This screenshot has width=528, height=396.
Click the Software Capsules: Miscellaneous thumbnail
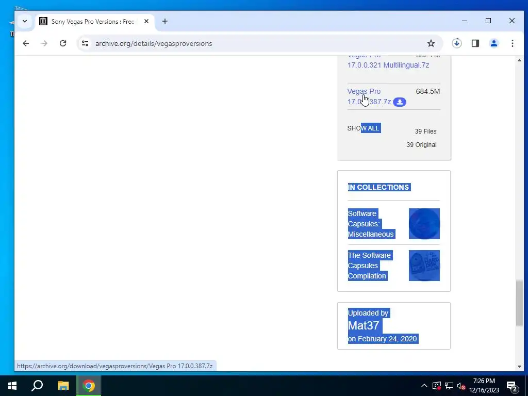(x=424, y=224)
